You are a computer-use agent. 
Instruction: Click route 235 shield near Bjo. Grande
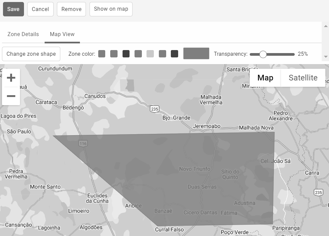(x=155, y=109)
